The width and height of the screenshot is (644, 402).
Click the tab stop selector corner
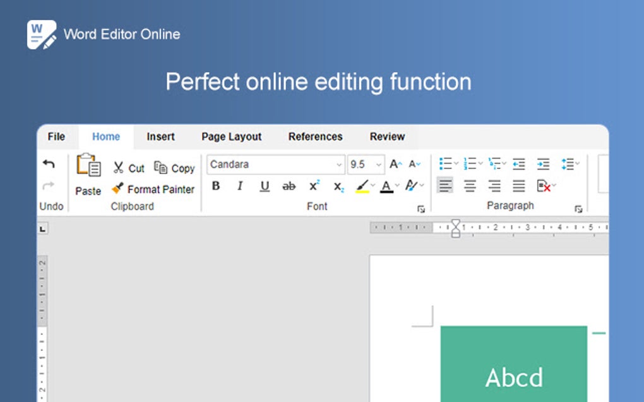[43, 229]
